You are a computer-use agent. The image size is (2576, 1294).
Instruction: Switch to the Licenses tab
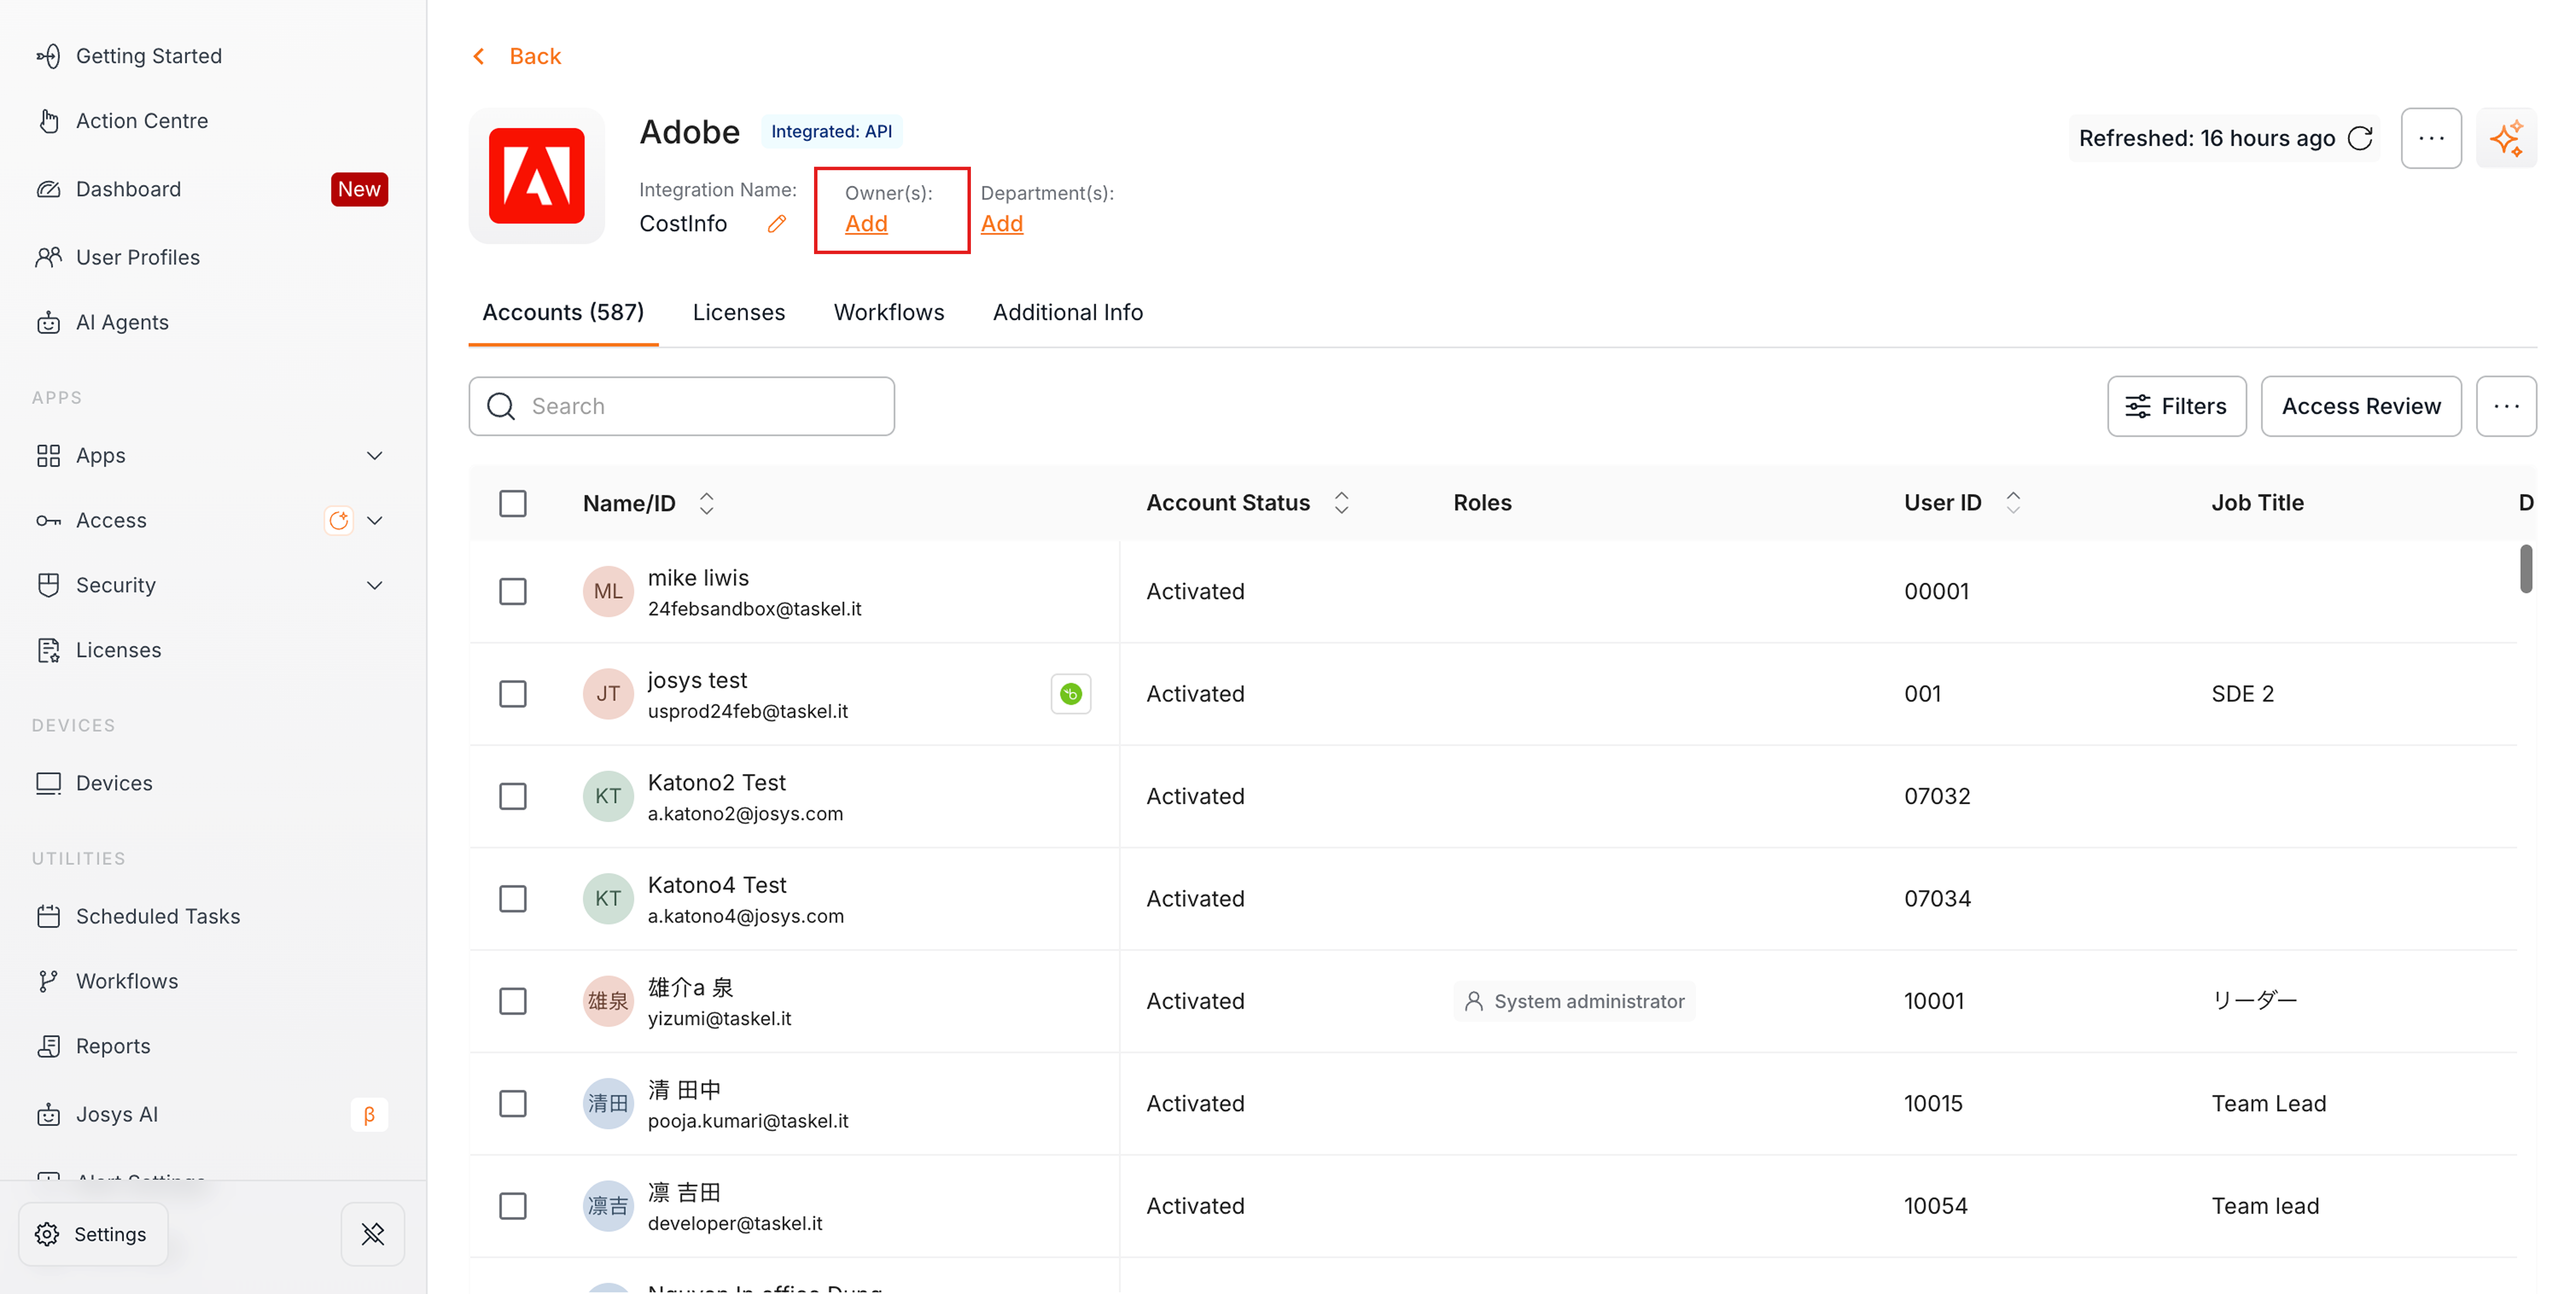[x=739, y=312]
